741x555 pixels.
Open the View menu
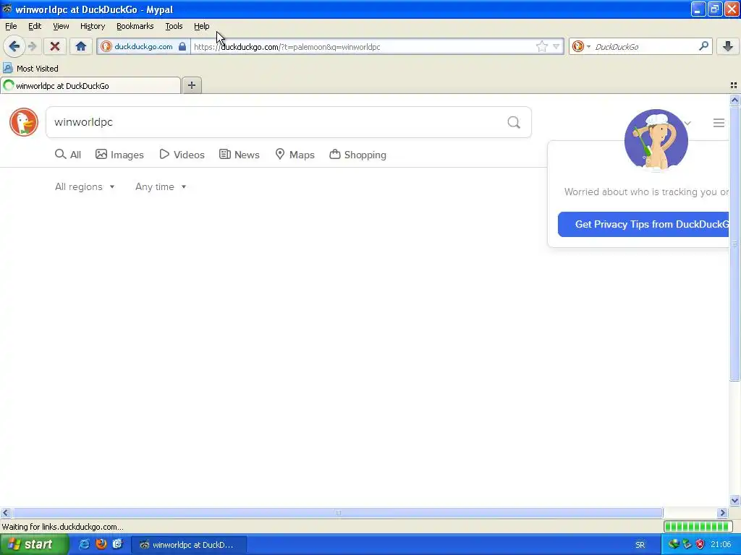coord(61,26)
